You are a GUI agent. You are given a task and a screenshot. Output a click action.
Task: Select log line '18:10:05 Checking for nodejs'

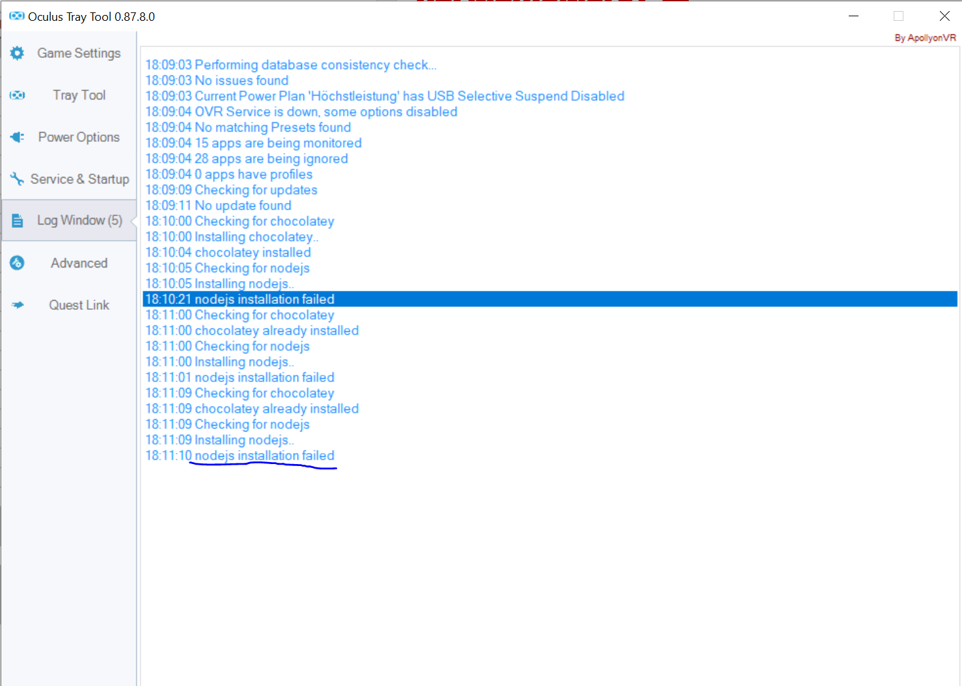227,268
